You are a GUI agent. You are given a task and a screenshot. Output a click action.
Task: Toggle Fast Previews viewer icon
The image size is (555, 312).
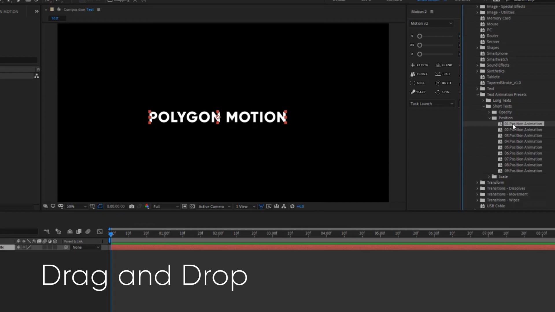(269, 206)
